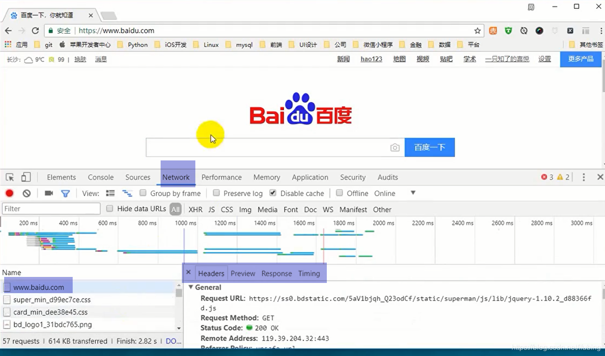Viewport: 605px width, 356px height.
Task: Reload the Baidu page
Action: click(x=35, y=31)
